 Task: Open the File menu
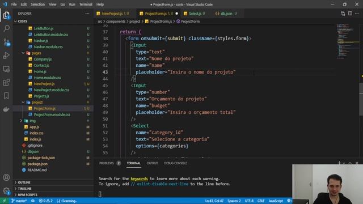pos(14,5)
